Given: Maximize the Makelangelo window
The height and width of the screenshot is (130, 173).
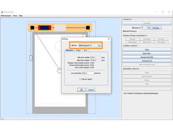Looking at the screenshot, I should pyautogui.click(x=163, y=12).
